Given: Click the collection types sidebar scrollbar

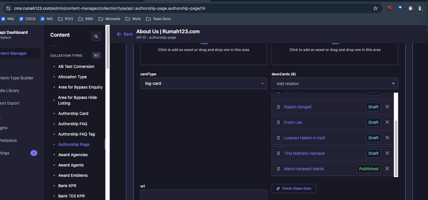Looking at the screenshot, I should click(x=108, y=47).
